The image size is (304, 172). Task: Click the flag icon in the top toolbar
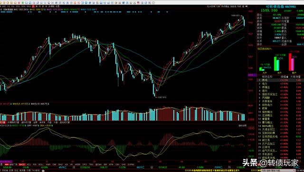(x=138, y=3)
